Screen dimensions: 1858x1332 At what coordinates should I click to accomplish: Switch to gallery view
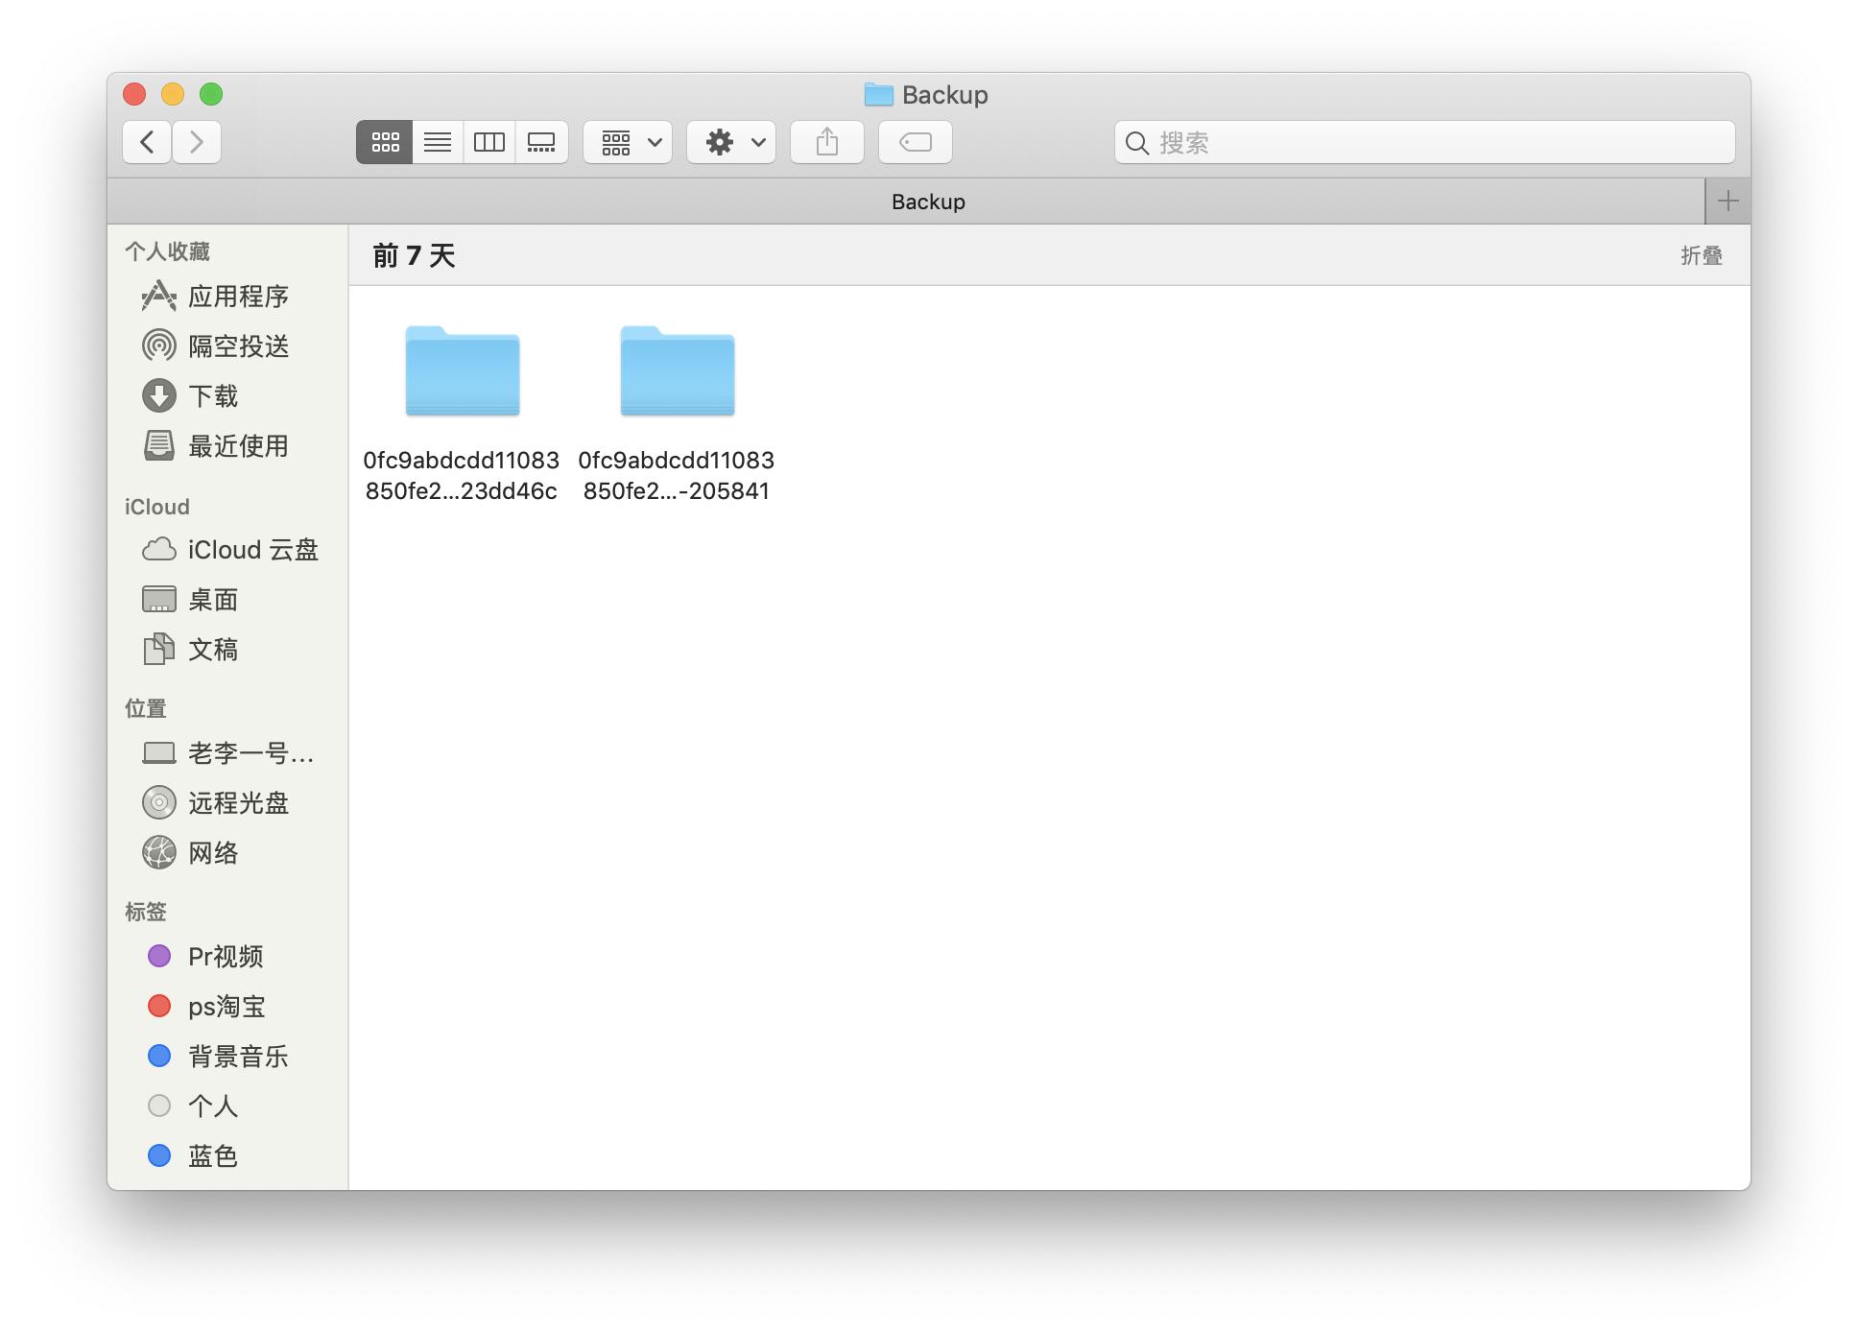pos(541,142)
